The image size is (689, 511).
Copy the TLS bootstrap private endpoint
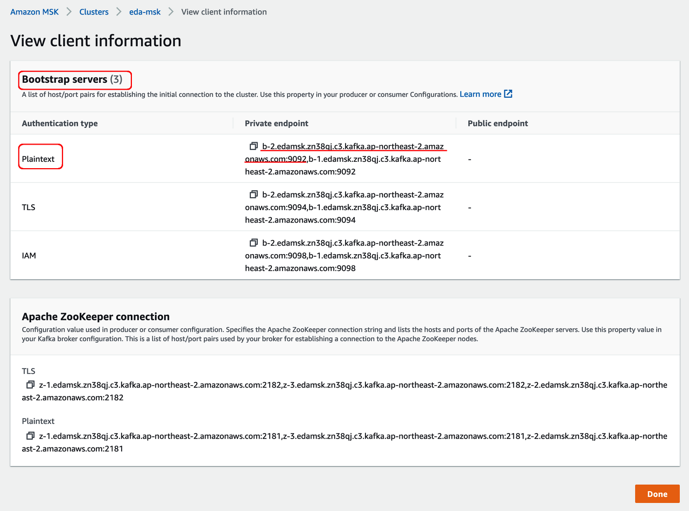pos(254,195)
